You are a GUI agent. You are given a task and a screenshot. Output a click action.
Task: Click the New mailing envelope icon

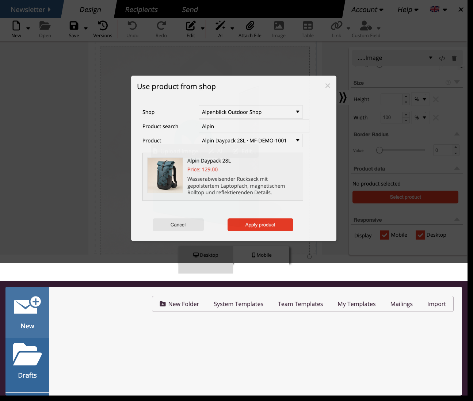pos(27,306)
